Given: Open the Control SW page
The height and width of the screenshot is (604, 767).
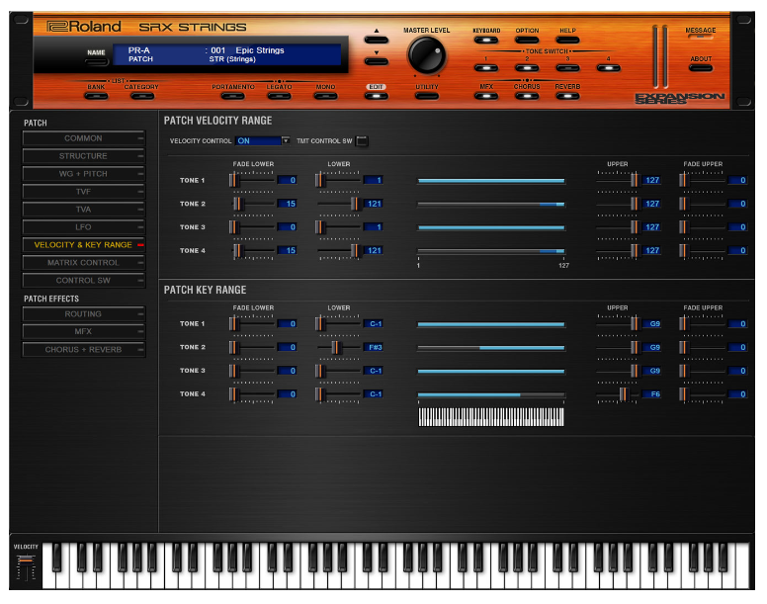Looking at the screenshot, I should 84,280.
